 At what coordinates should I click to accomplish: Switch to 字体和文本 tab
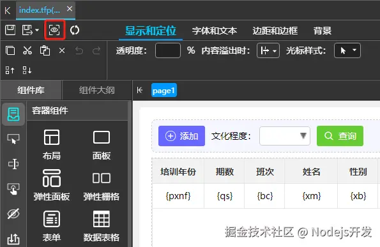coord(215,31)
